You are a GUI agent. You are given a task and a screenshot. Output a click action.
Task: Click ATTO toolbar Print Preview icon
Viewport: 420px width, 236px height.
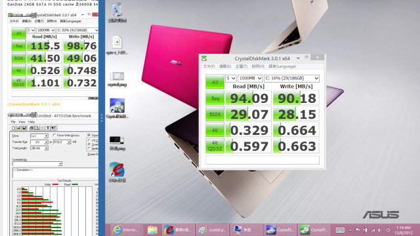click(x=37, y=128)
